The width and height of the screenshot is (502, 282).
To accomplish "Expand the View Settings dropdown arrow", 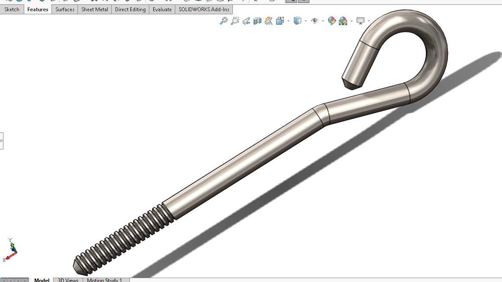I will (x=369, y=21).
